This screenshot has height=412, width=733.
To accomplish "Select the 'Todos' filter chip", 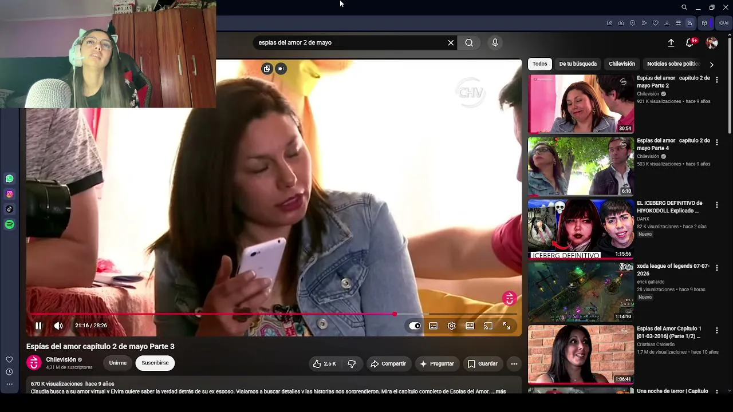I will point(539,64).
